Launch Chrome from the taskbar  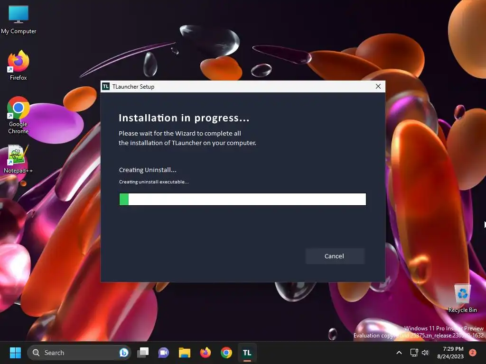point(226,353)
